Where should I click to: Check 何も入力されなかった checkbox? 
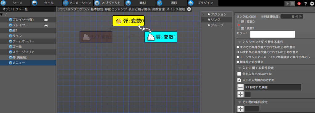click(x=239, y=73)
